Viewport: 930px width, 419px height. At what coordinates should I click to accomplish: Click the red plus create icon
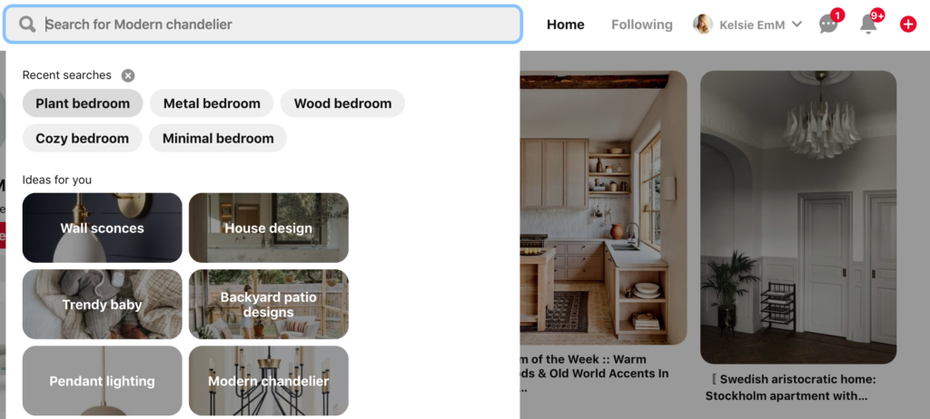point(908,24)
